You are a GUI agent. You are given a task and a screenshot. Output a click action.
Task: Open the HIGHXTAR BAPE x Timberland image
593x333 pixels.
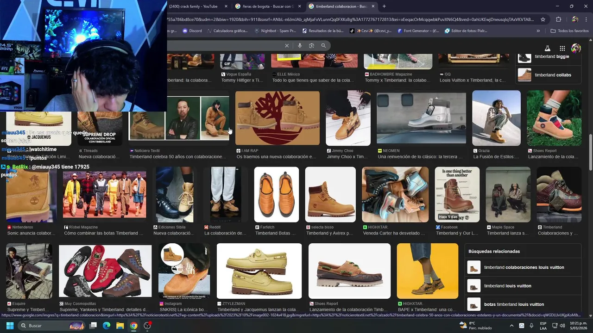click(x=428, y=271)
